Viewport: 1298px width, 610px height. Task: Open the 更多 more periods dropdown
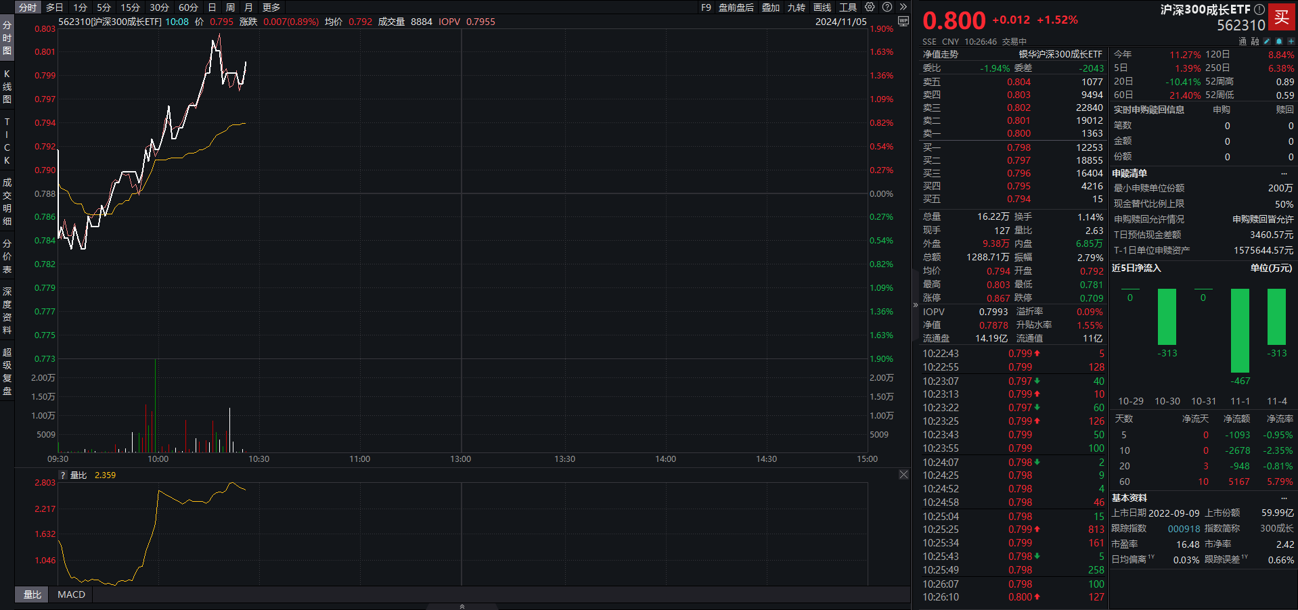271,7
